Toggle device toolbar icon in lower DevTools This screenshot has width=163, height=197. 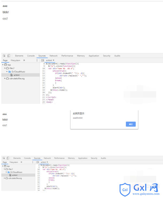(8, 158)
